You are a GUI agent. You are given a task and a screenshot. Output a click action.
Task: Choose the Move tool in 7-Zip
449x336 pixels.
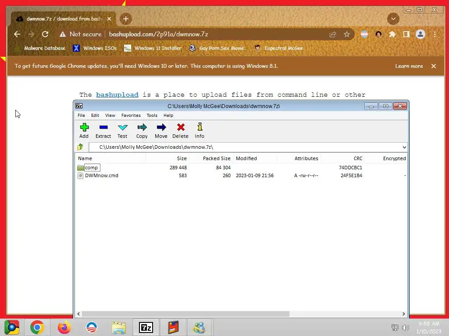[x=161, y=130]
